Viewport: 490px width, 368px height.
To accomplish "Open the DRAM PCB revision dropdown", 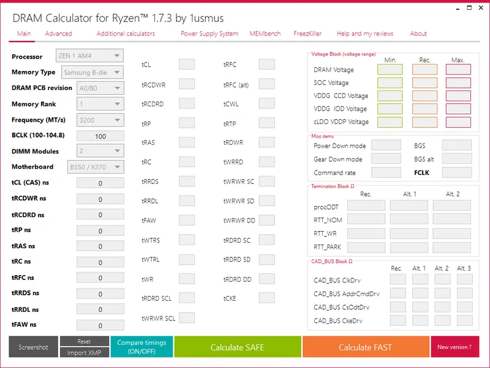I will (x=100, y=88).
